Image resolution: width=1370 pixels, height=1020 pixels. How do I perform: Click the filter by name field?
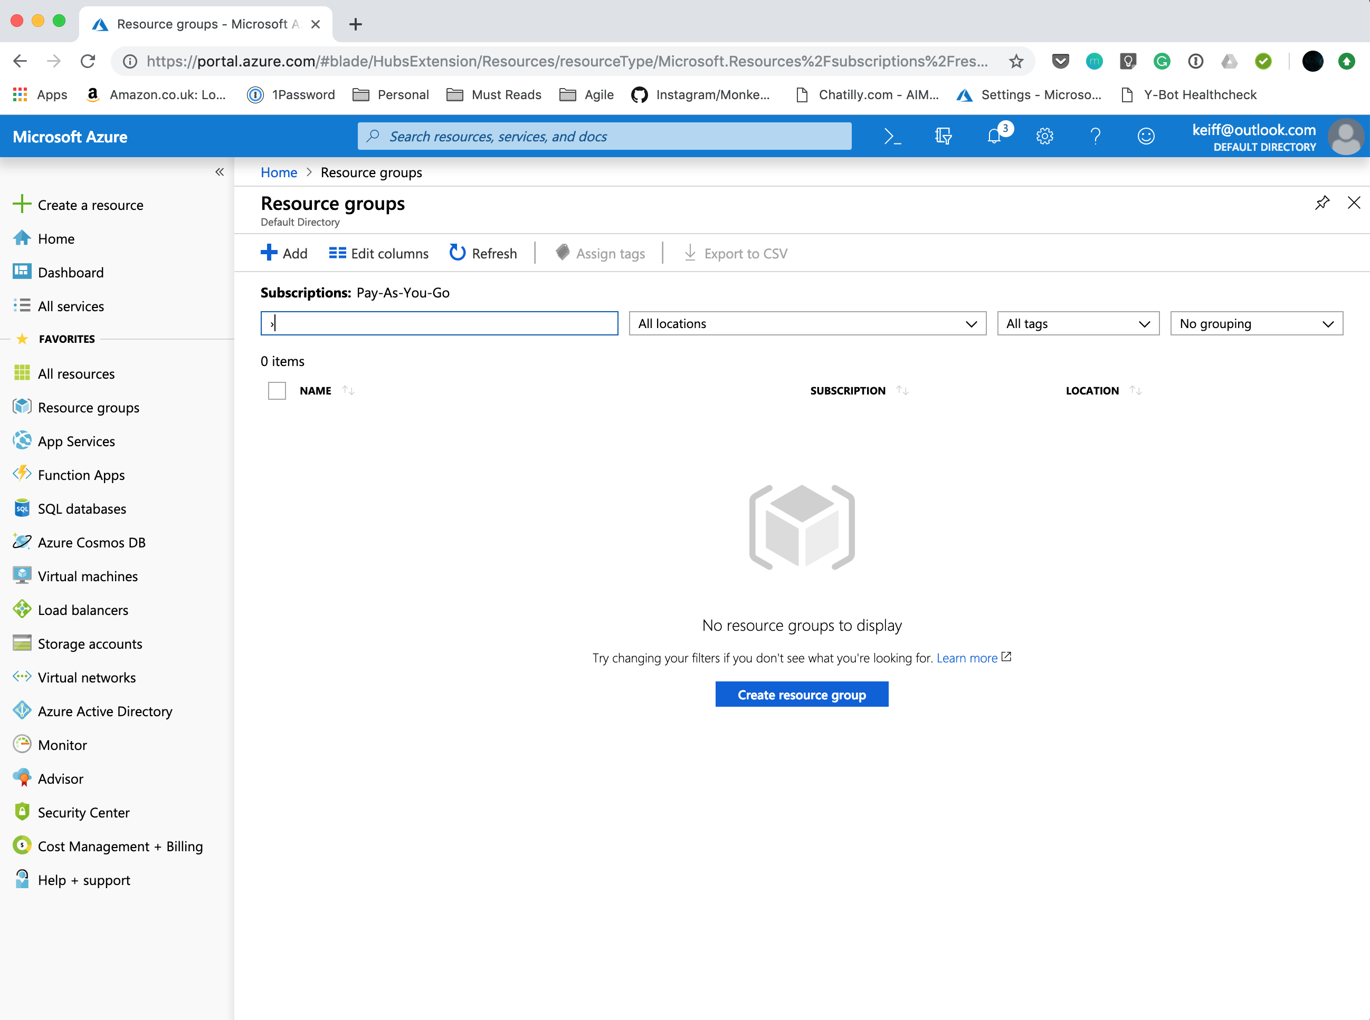[439, 323]
